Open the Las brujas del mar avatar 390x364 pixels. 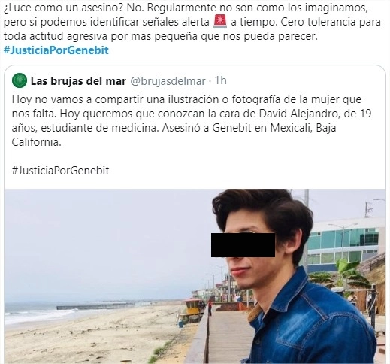(x=20, y=80)
